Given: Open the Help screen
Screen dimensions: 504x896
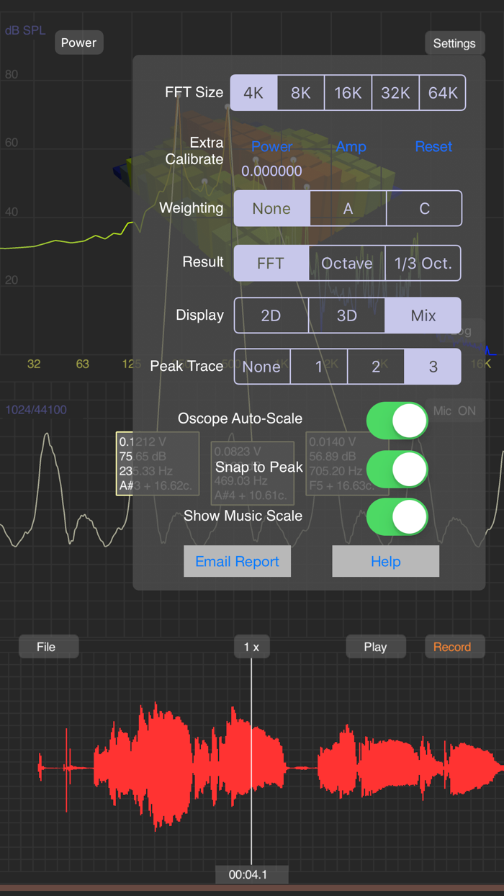Looking at the screenshot, I should tap(385, 561).
